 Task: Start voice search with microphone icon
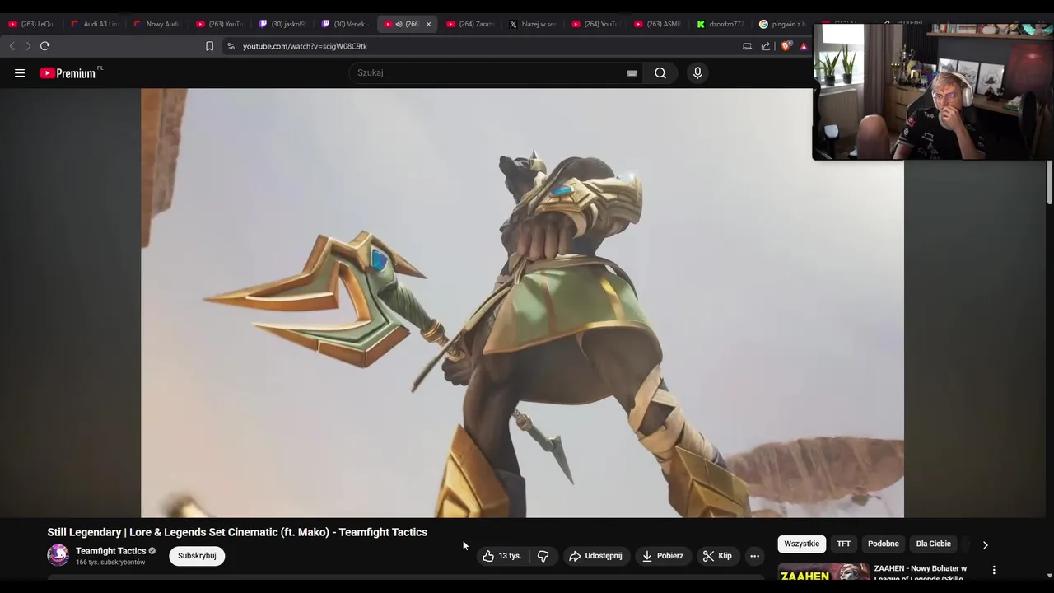point(697,73)
